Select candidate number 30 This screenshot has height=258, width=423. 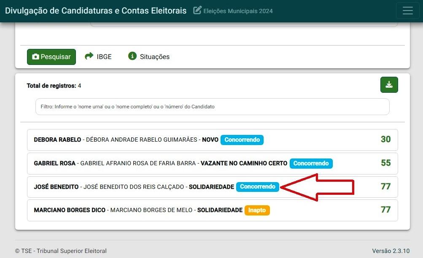click(385, 139)
